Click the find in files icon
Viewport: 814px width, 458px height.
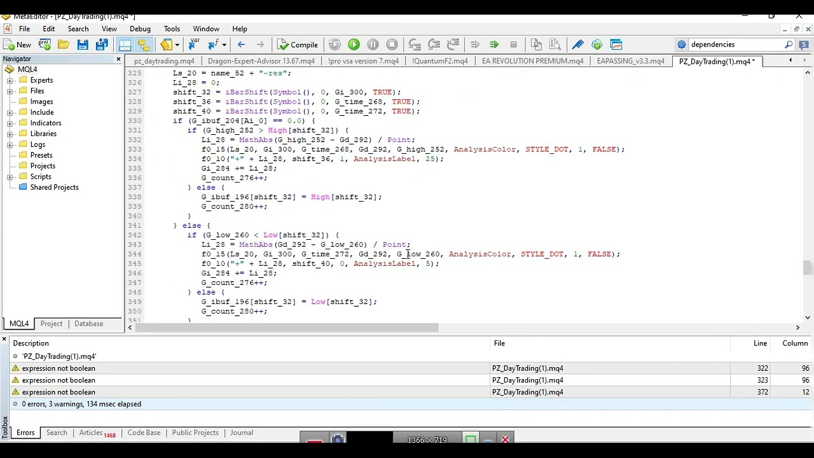555,45
